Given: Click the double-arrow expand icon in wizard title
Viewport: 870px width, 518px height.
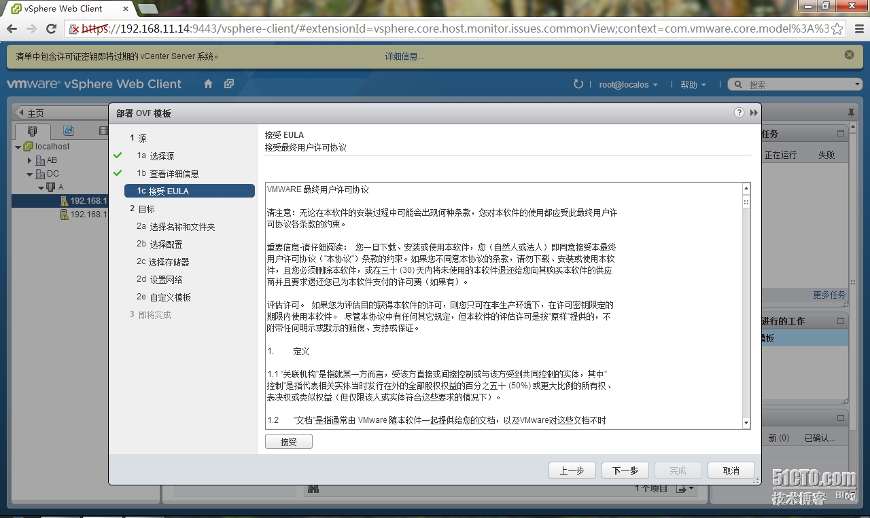Looking at the screenshot, I should tap(753, 113).
